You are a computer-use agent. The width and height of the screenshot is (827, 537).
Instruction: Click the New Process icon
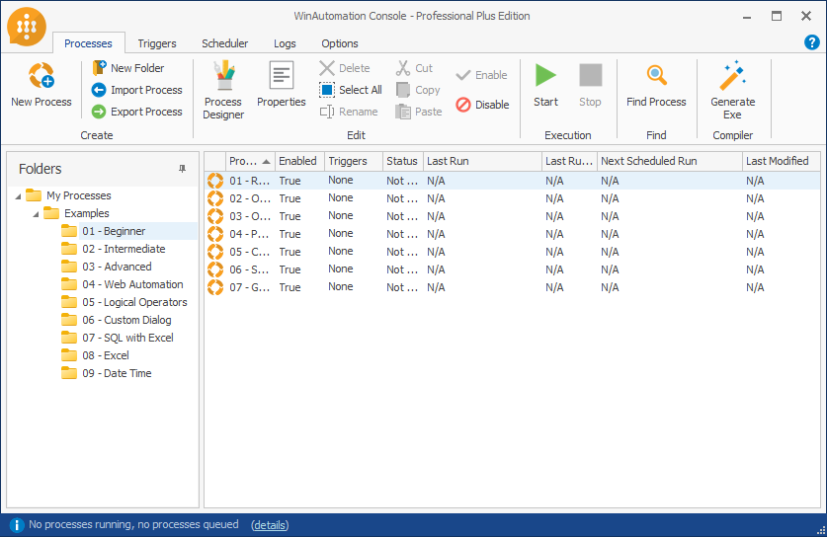point(41,76)
